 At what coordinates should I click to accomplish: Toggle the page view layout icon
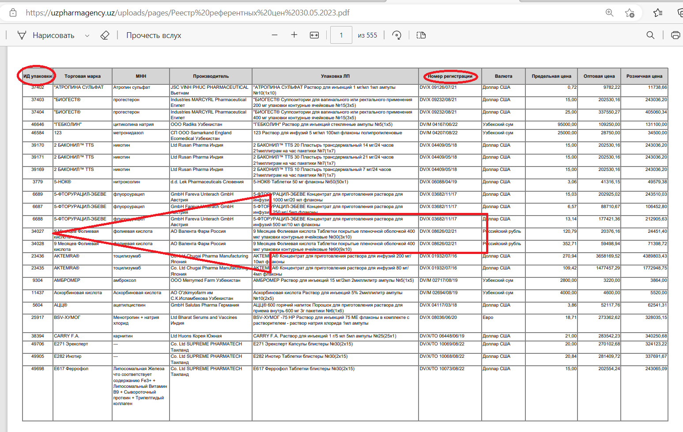click(421, 35)
